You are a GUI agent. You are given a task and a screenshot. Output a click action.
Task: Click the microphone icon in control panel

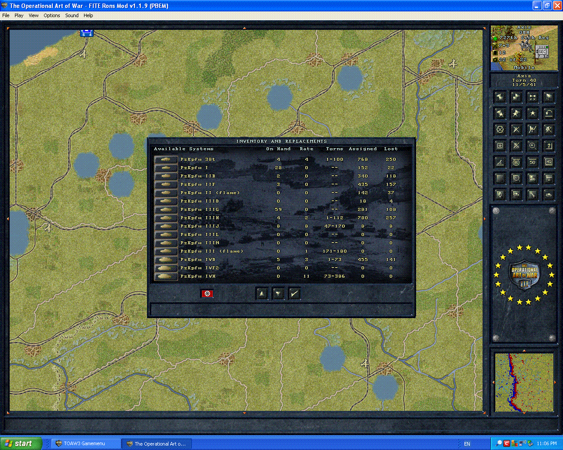[500, 194]
